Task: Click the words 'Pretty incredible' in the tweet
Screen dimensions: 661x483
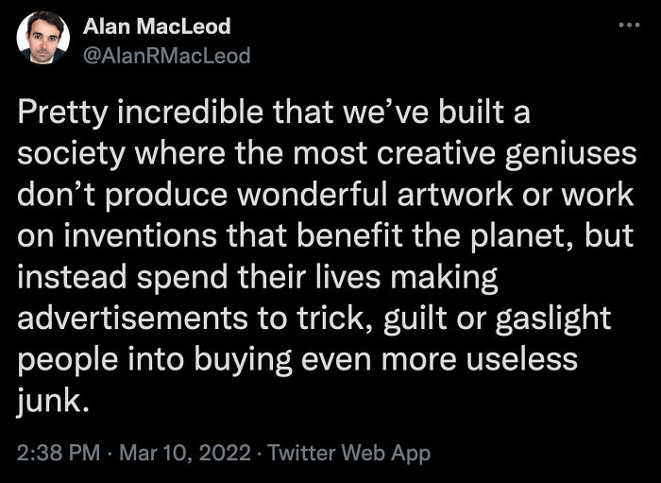Action: click(140, 113)
